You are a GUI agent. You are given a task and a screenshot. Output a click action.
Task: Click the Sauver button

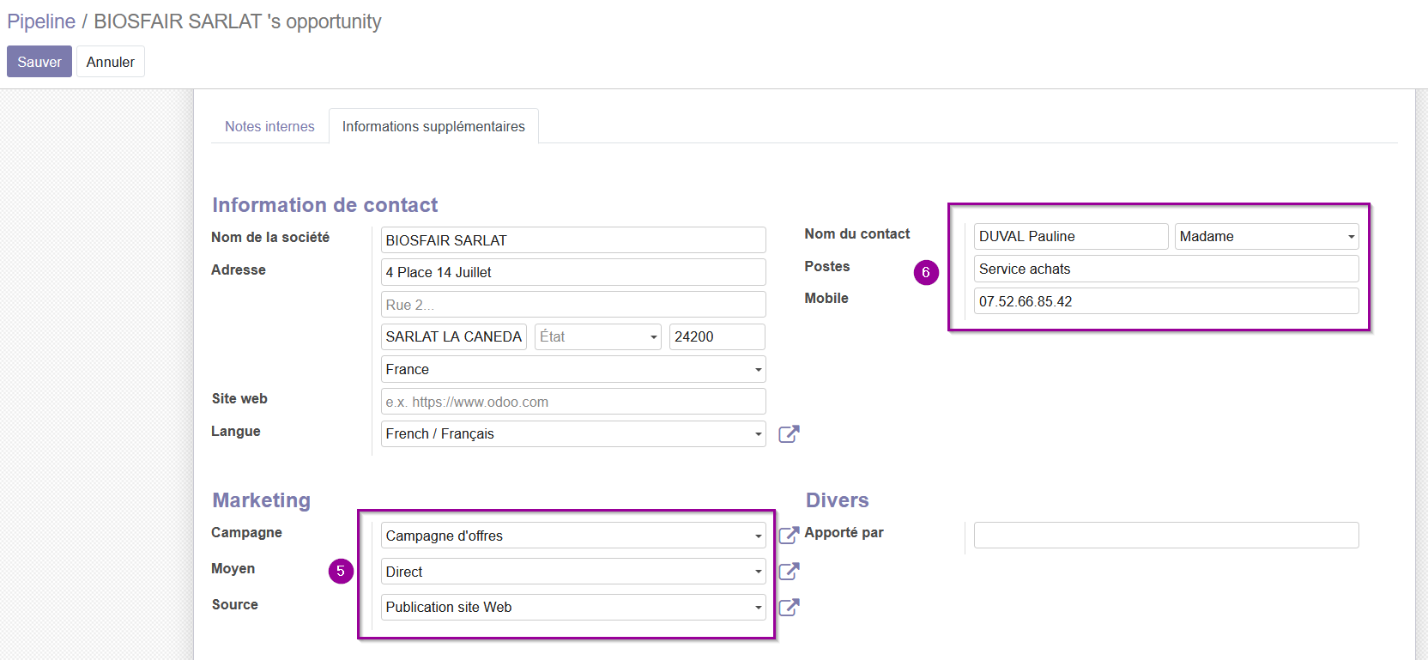pos(39,62)
